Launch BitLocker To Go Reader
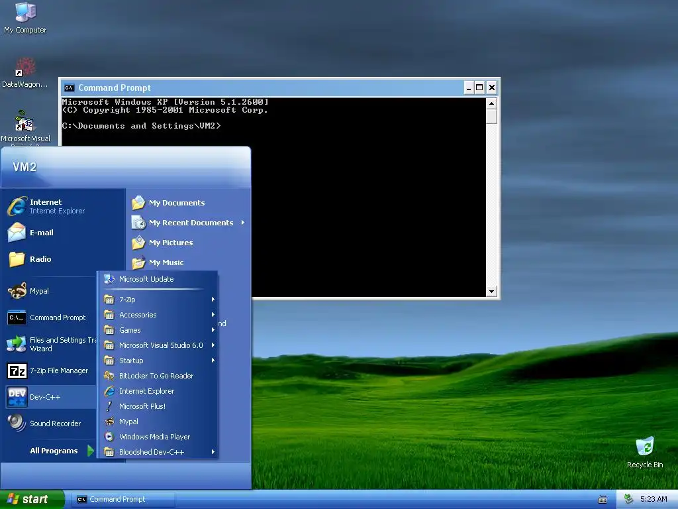This screenshot has width=678, height=509. (x=158, y=376)
